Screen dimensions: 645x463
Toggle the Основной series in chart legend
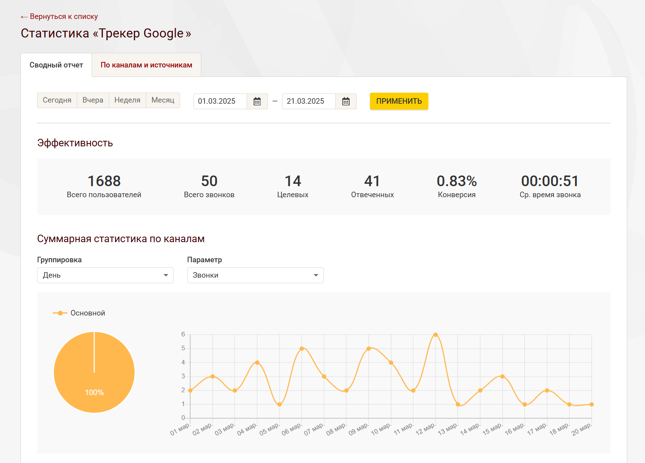[79, 313]
